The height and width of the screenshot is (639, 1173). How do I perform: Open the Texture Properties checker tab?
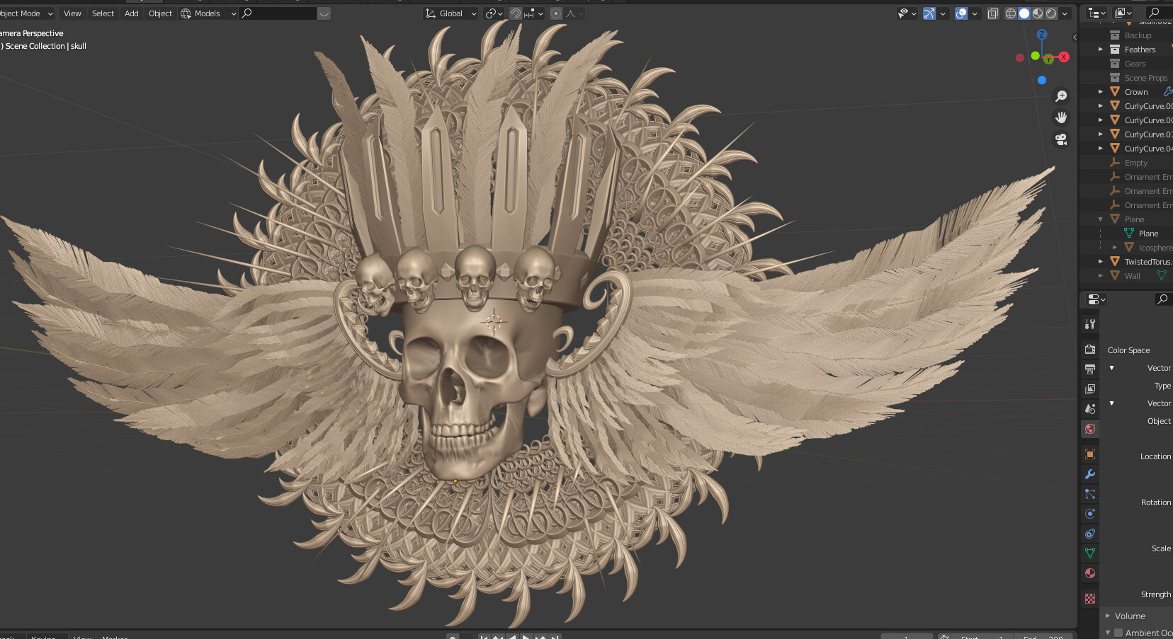1090,598
